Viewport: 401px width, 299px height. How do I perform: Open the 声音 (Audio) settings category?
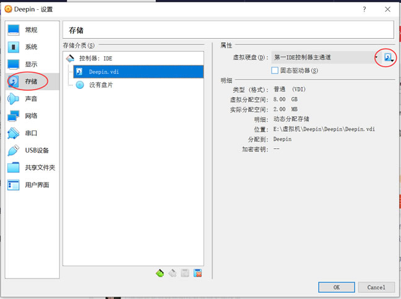coord(32,99)
